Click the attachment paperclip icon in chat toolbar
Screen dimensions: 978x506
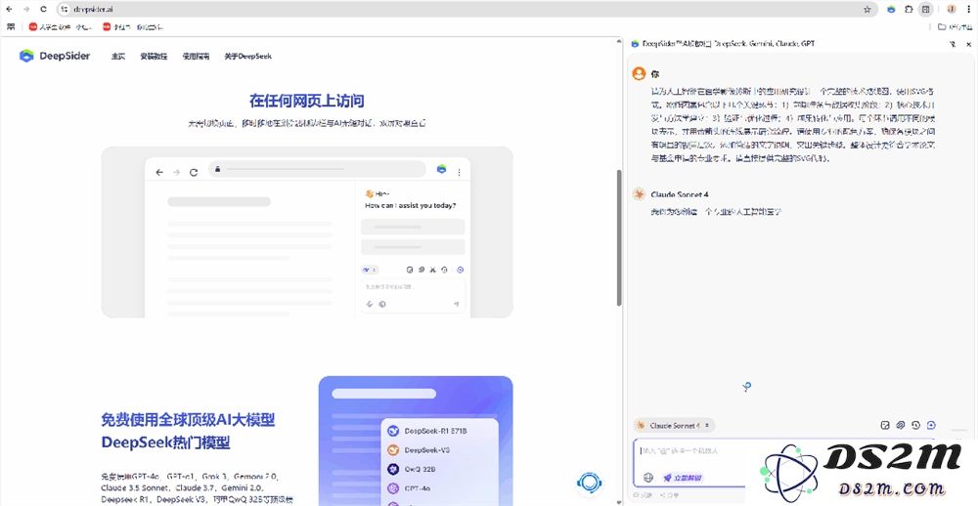tap(901, 425)
